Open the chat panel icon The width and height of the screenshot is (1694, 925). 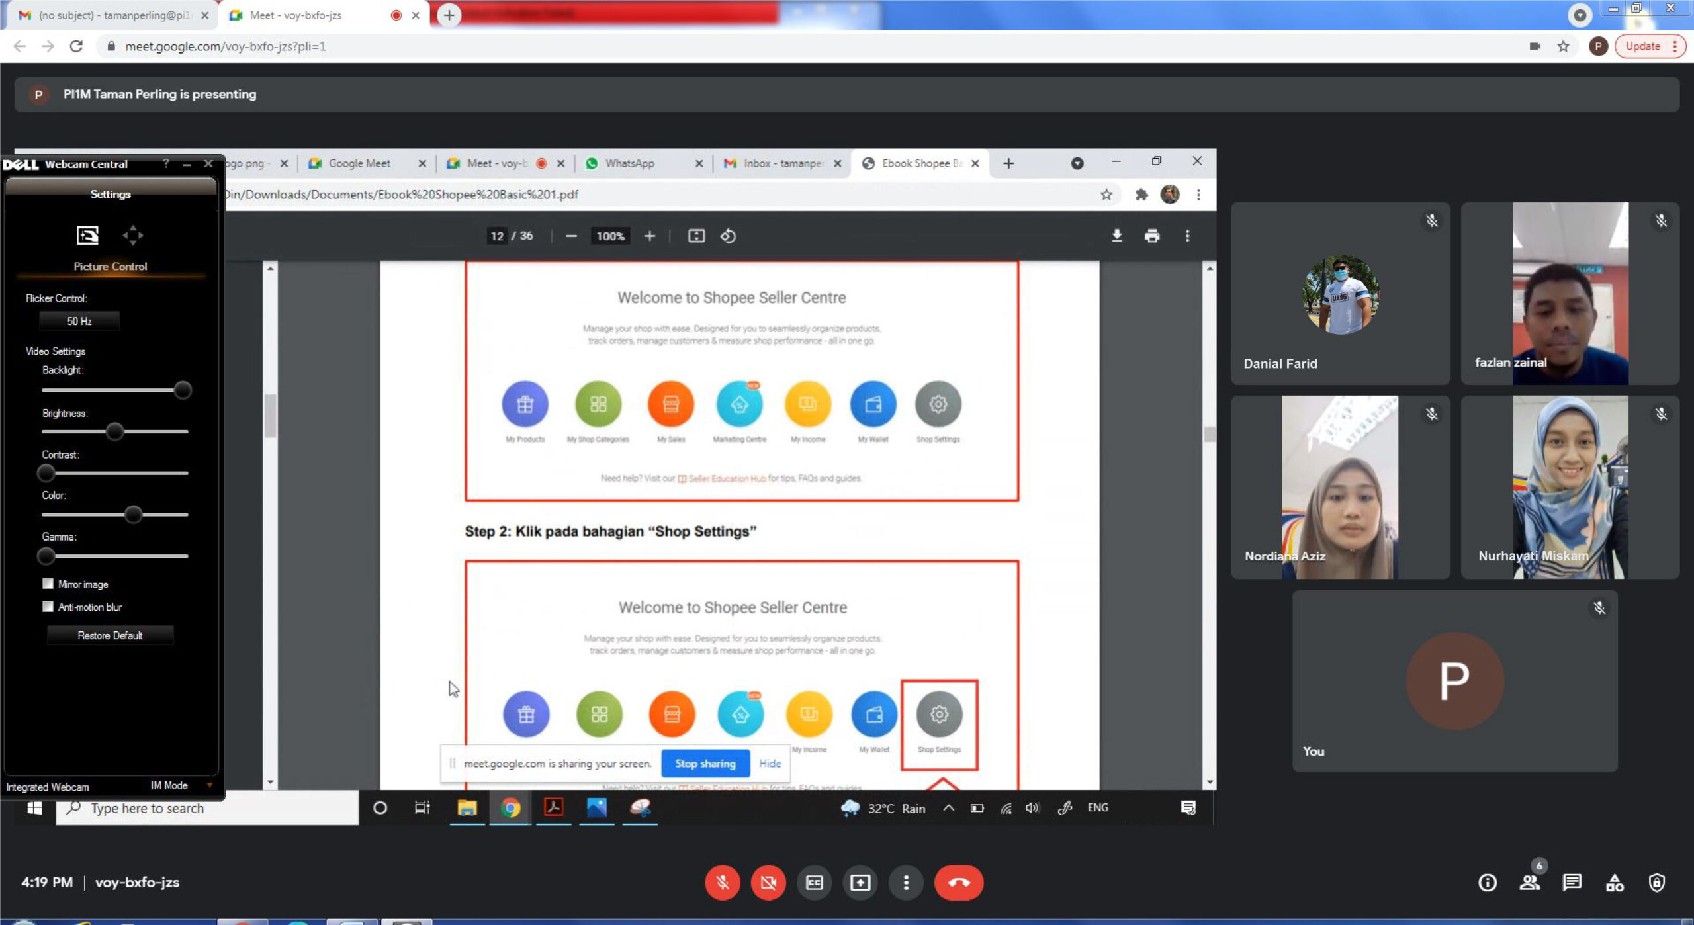[x=1572, y=882]
